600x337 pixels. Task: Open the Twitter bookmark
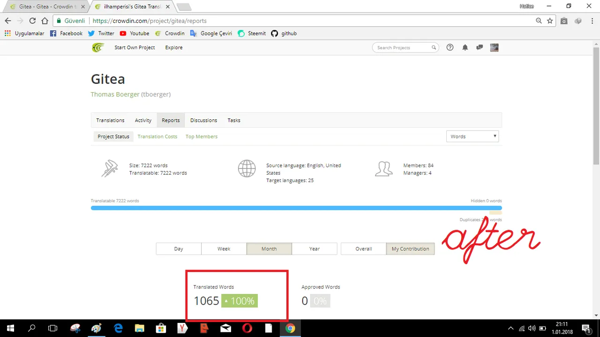click(x=101, y=33)
